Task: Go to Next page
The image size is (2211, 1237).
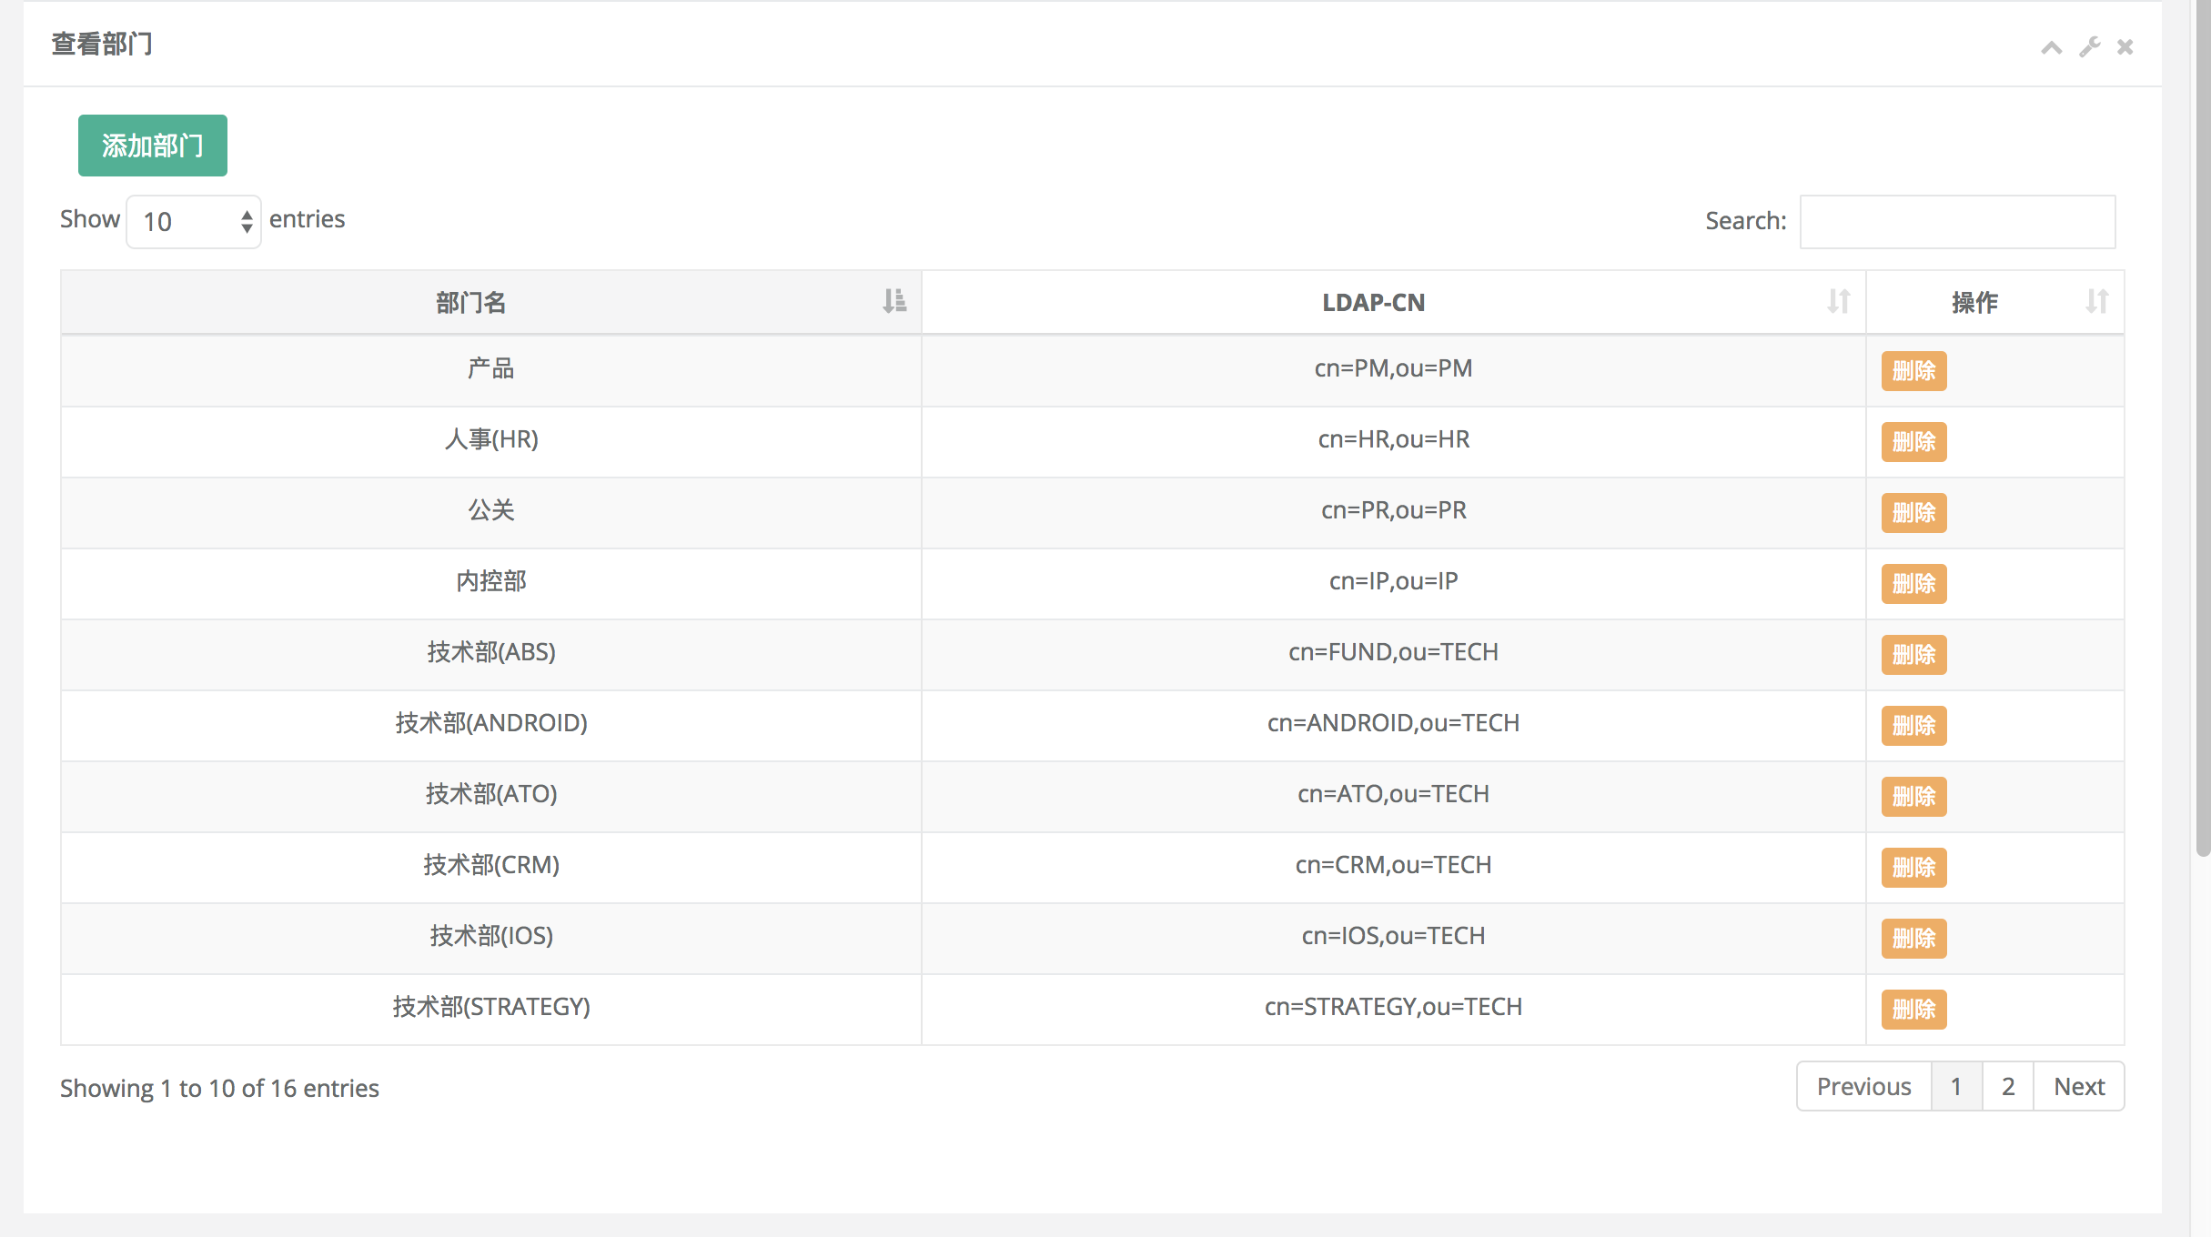Action: 2079,1086
